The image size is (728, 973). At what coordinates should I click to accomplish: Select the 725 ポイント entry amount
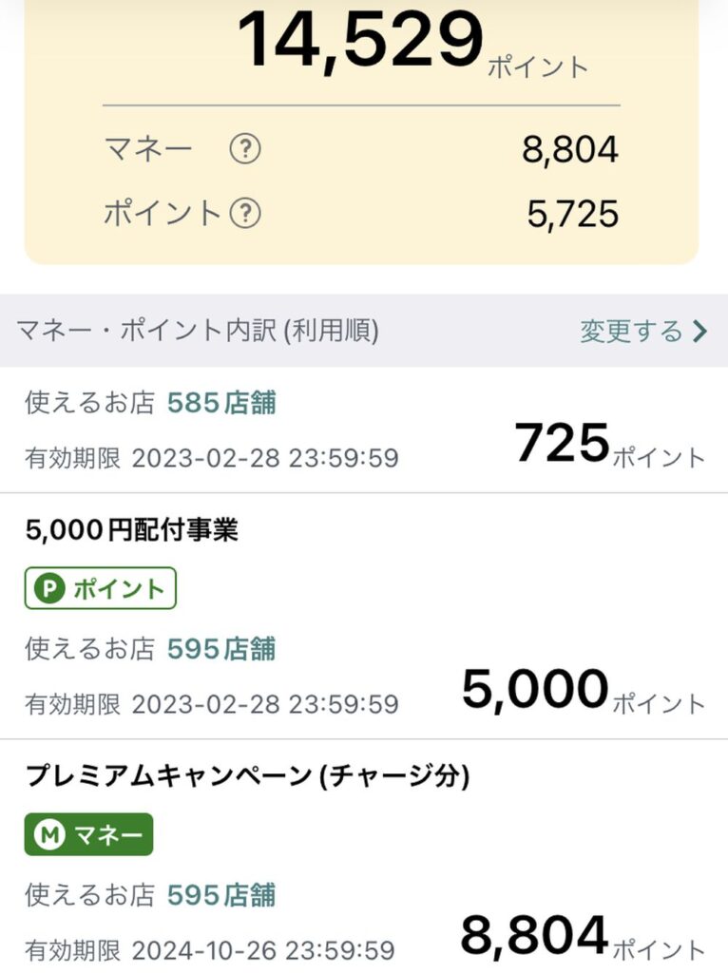coord(562,443)
